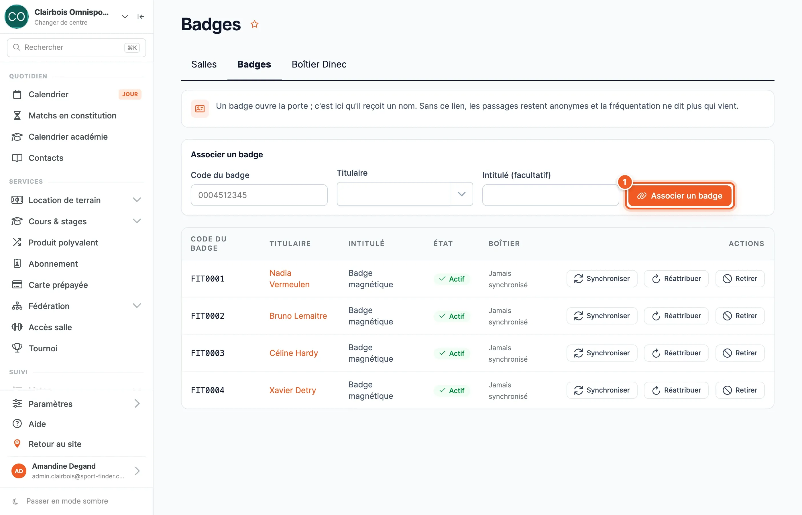Synchroniser badge FIT0001
This screenshot has width=802, height=515.
[602, 279]
